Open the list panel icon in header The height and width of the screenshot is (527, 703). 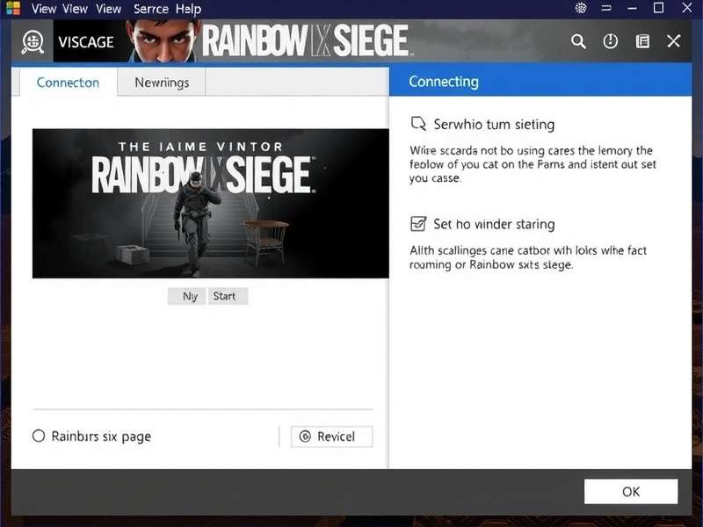642,41
